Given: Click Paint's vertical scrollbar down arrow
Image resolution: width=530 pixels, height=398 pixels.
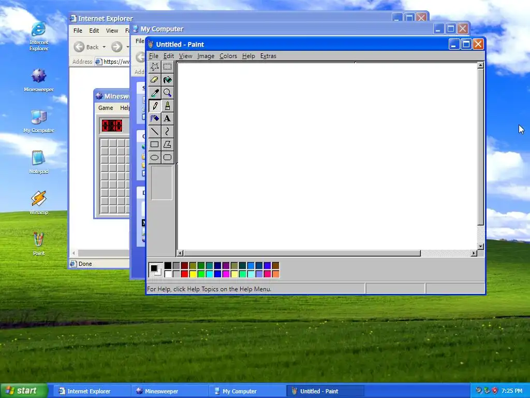Looking at the screenshot, I should tap(480, 247).
